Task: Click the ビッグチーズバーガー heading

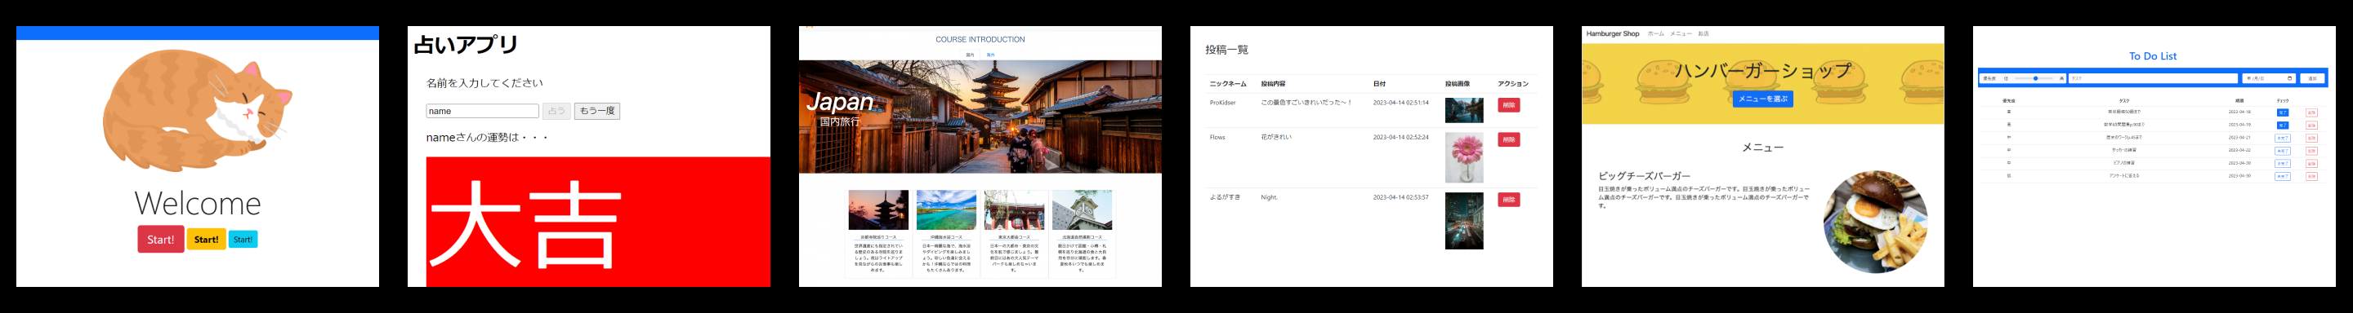Action: coord(1644,176)
